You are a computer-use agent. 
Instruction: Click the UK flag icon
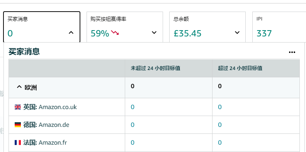18,107
